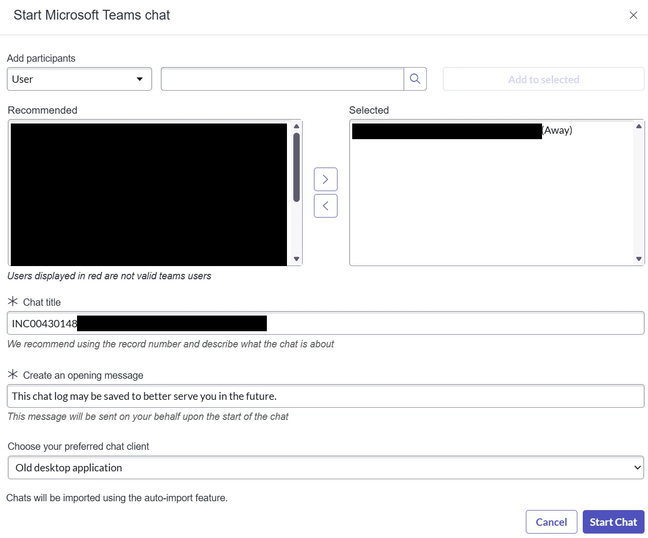Click the Recommended list scrollbar thumb
Viewport: 648px width, 538px height.
(x=296, y=167)
